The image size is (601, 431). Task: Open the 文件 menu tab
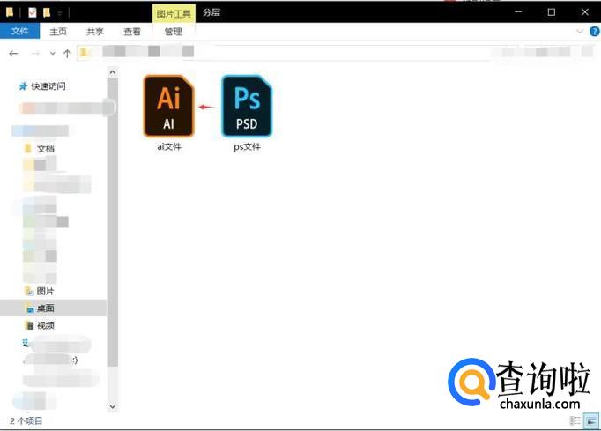pos(19,31)
